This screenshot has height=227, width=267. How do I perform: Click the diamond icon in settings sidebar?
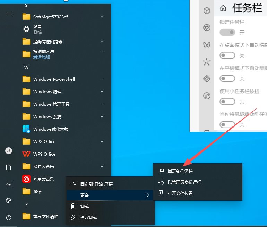[207, 79]
